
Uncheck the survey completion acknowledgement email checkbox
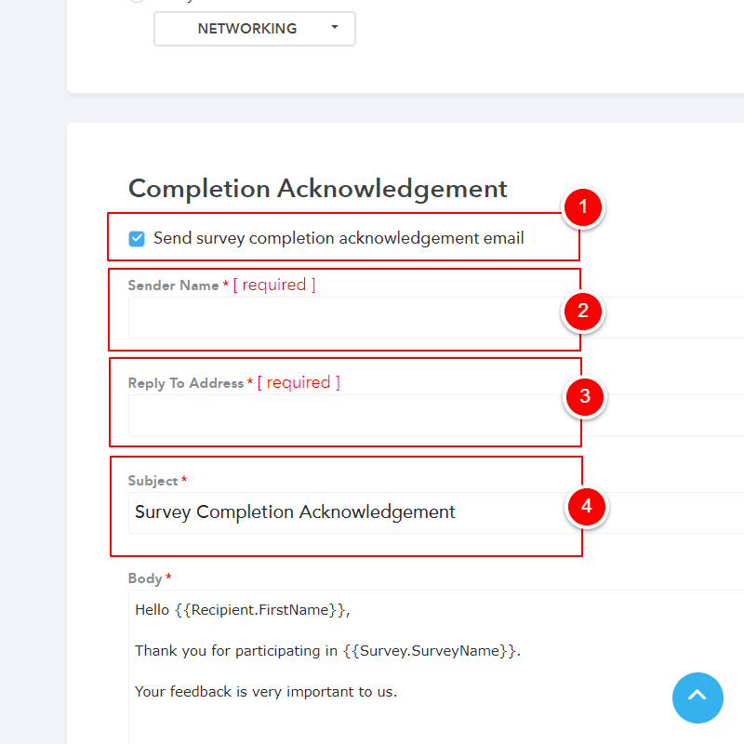[x=137, y=239]
